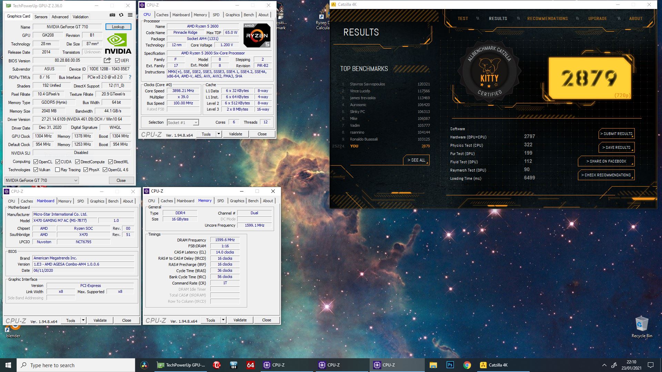The image size is (662, 372).
Task: Toggle the OpenGL 4.6 checkbox
Action: pos(105,170)
